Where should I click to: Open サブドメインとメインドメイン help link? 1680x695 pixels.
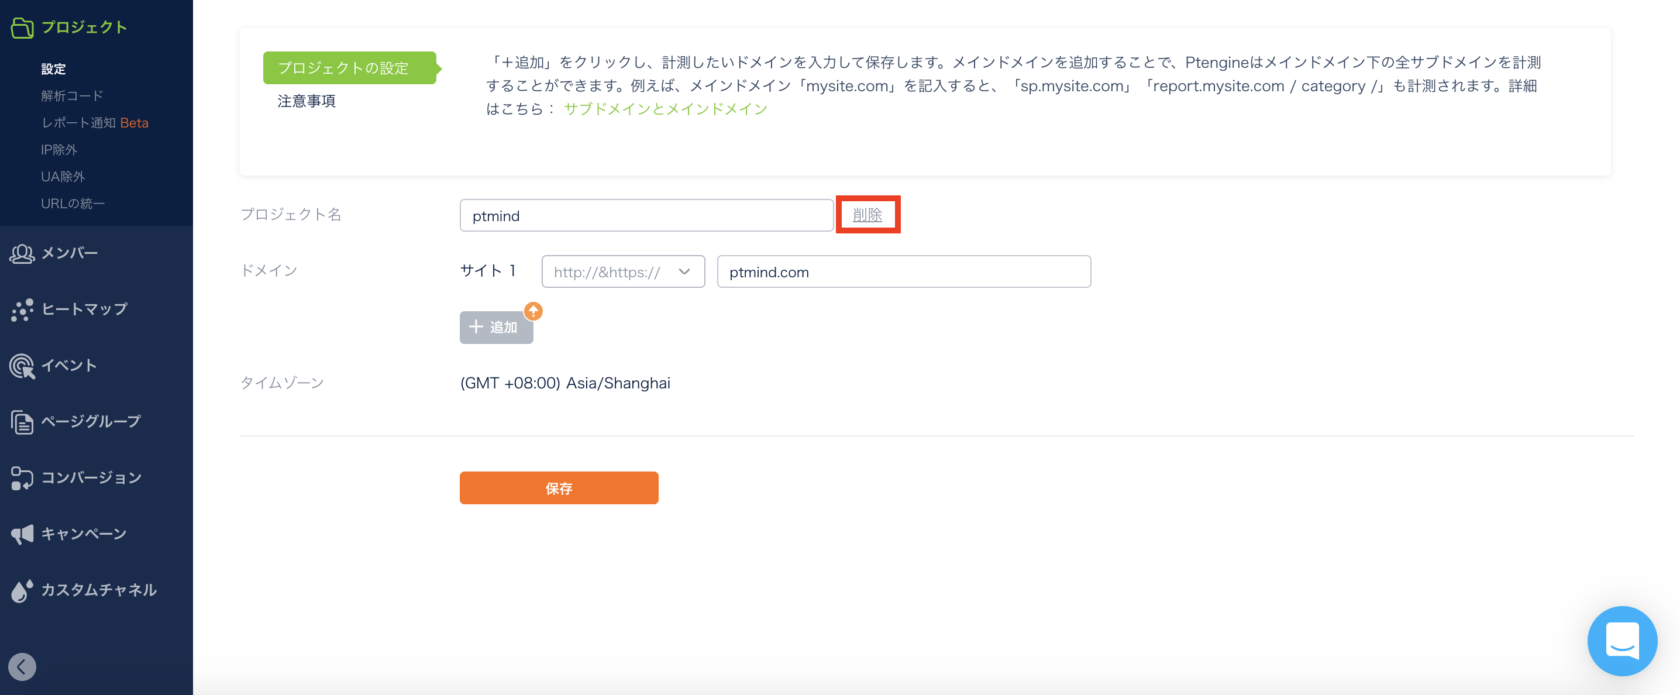666,109
